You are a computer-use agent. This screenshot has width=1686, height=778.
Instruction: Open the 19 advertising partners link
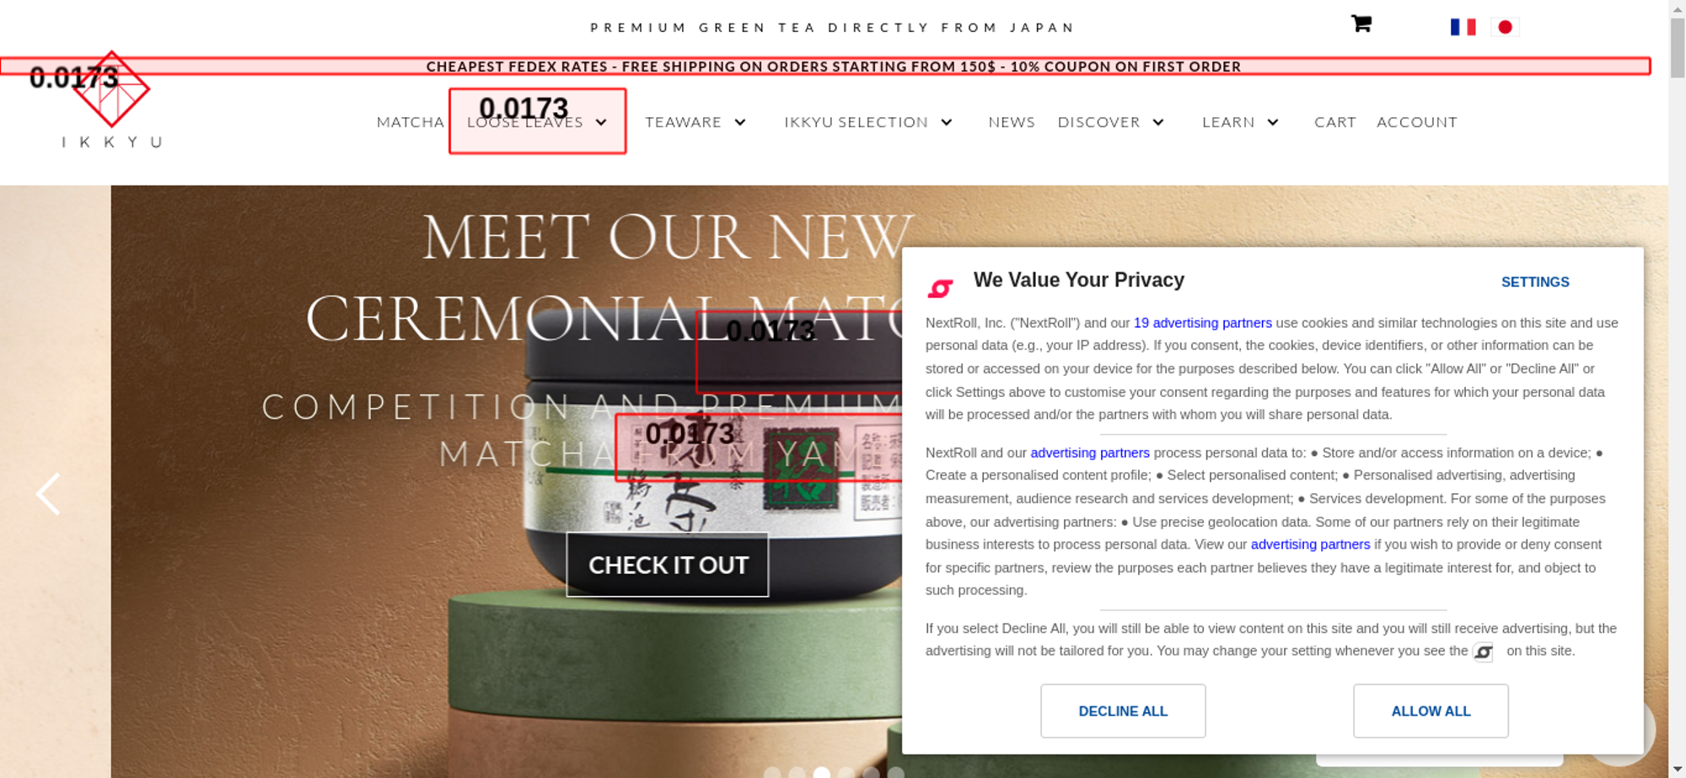(1202, 323)
